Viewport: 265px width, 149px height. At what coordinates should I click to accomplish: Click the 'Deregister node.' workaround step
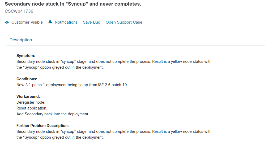[x=31, y=102]
